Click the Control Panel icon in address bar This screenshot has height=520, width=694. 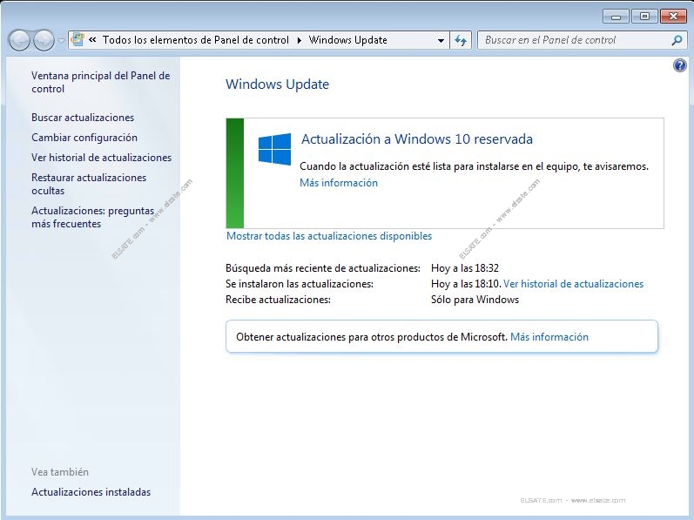[x=77, y=40]
